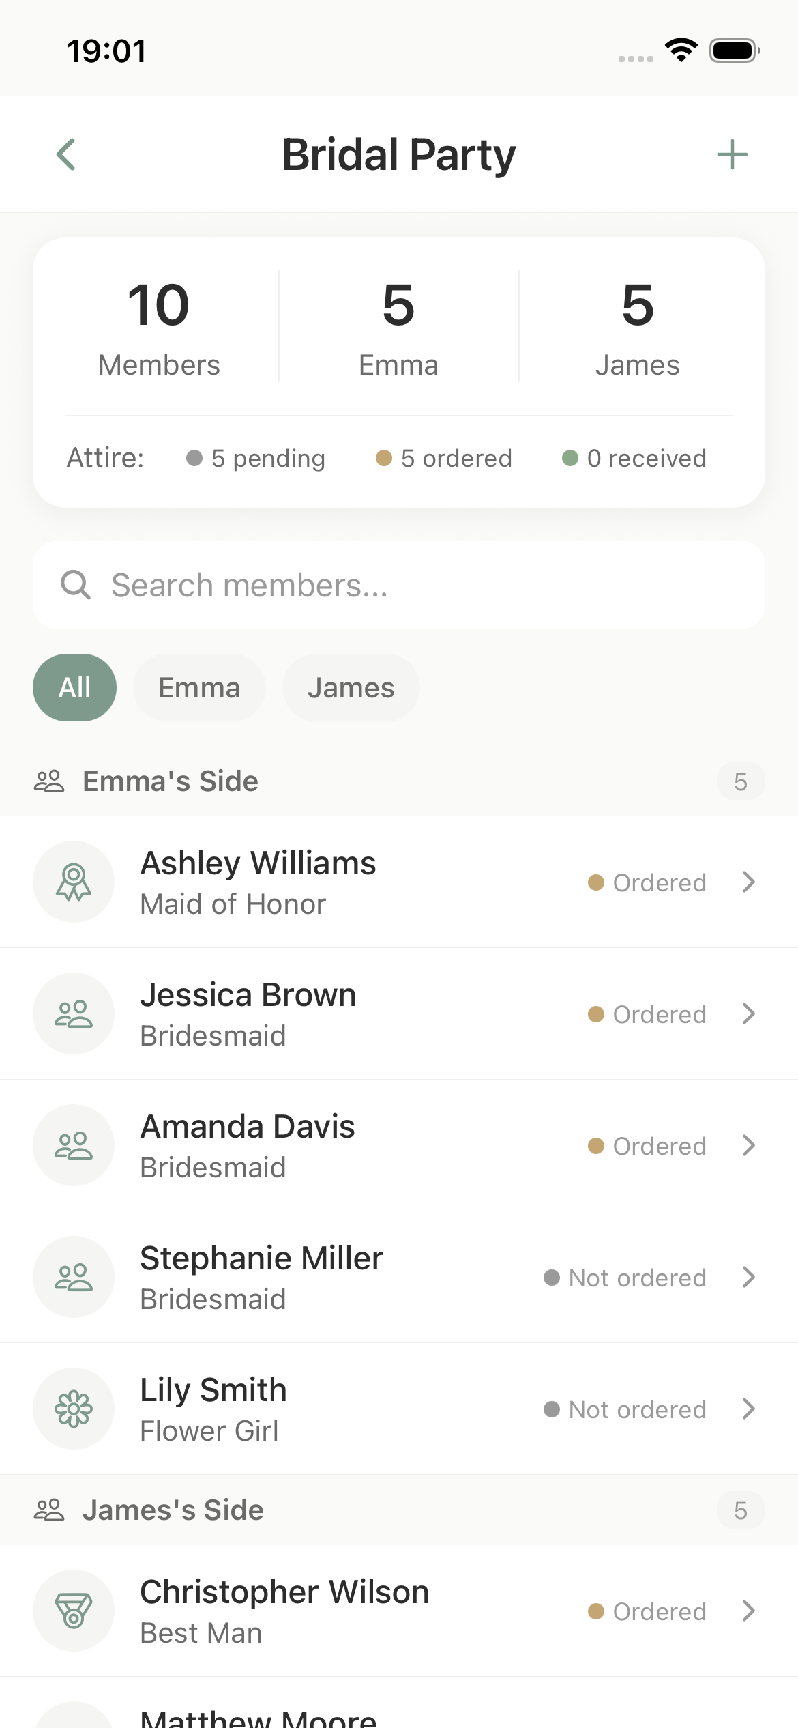This screenshot has width=798, height=1728.
Task: Tap Christopher Wilson's medal icon
Action: point(74,1611)
